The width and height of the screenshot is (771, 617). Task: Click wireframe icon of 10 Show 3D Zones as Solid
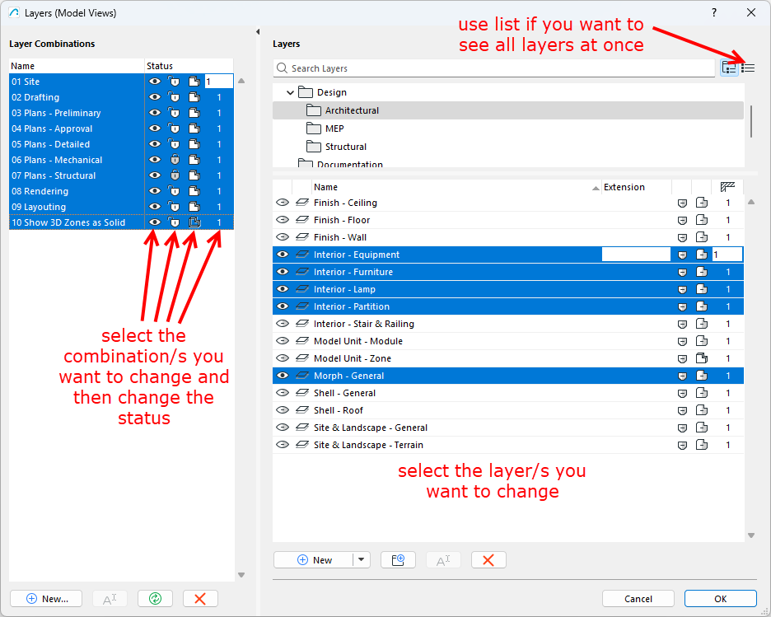[194, 222]
